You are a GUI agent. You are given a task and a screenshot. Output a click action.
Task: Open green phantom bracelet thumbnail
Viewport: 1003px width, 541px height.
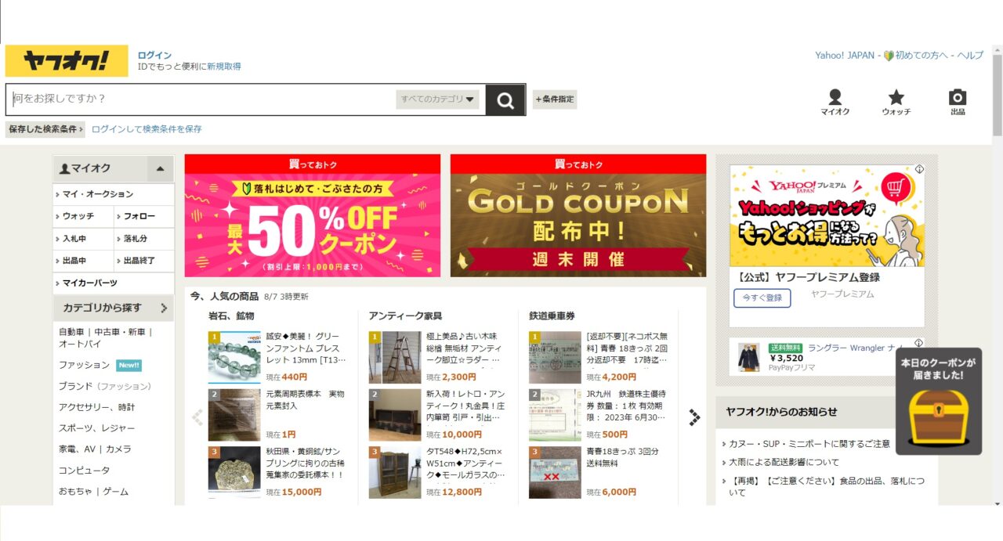pos(234,357)
